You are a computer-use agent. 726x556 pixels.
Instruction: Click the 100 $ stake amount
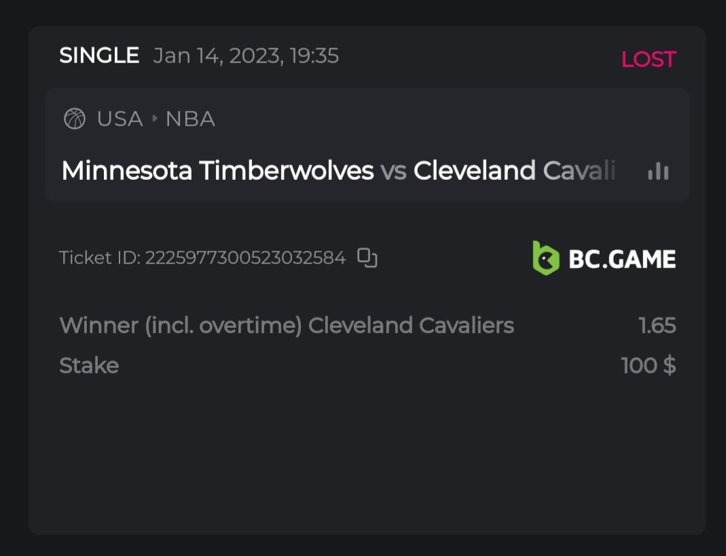[648, 366]
